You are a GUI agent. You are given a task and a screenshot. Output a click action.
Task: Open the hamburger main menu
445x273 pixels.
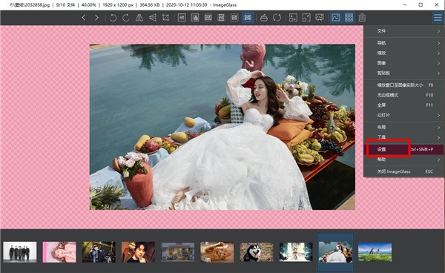[438, 18]
